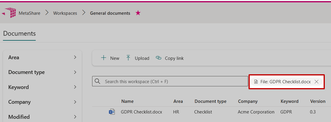Screen dimensions: 331x122
Task: Expand the Area filter
Action: click(x=75, y=57)
